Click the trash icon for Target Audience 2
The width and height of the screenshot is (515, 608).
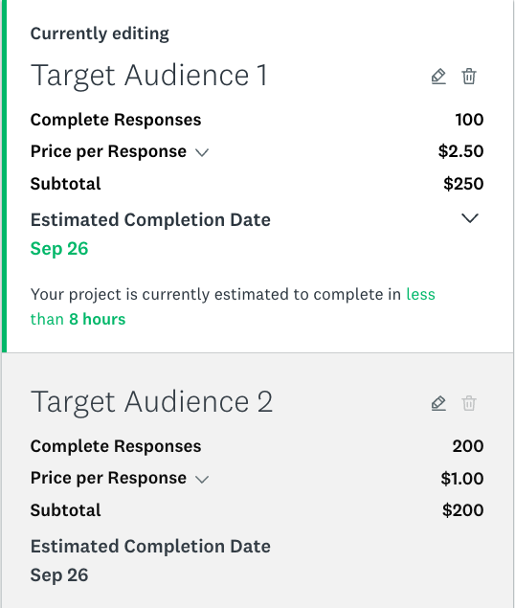[469, 403]
